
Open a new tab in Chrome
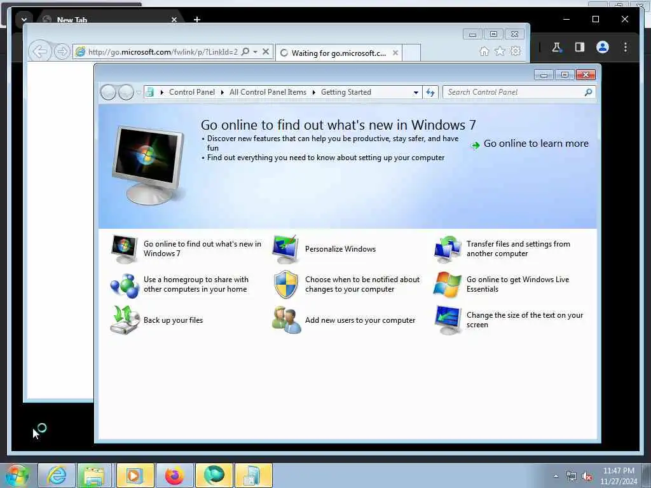(x=197, y=20)
